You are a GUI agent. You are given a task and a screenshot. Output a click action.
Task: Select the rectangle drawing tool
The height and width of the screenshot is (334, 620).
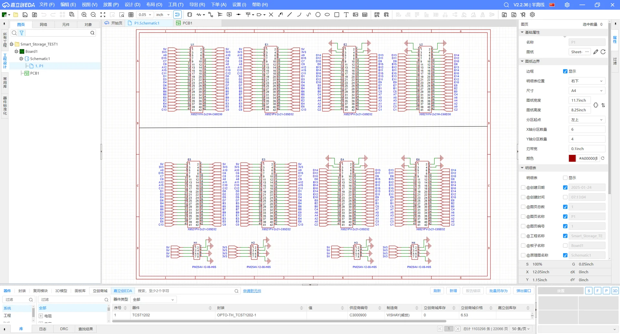click(x=336, y=15)
